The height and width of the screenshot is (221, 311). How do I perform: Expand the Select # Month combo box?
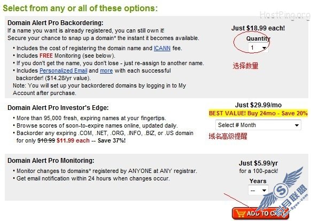tap(258, 125)
